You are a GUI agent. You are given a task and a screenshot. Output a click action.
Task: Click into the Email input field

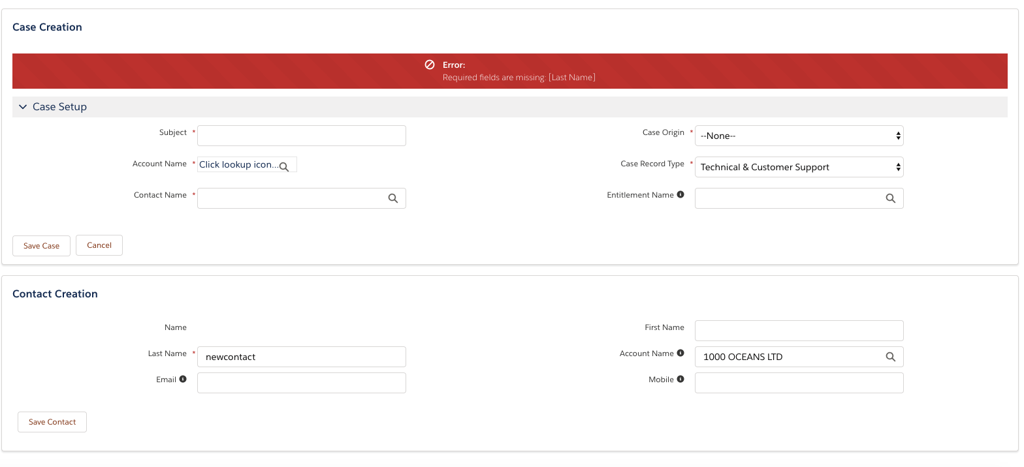301,383
